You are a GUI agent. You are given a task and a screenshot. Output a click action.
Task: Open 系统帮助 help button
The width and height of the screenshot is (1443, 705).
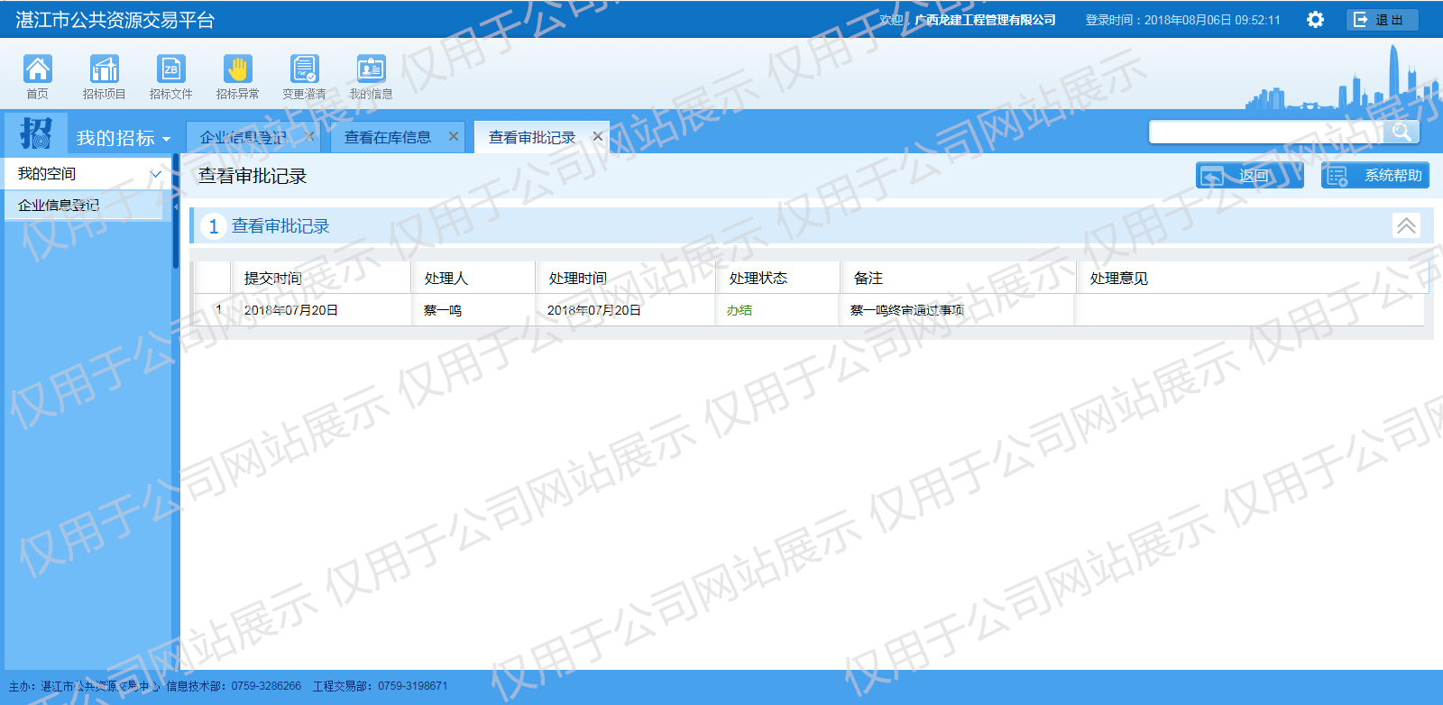coord(1375,176)
